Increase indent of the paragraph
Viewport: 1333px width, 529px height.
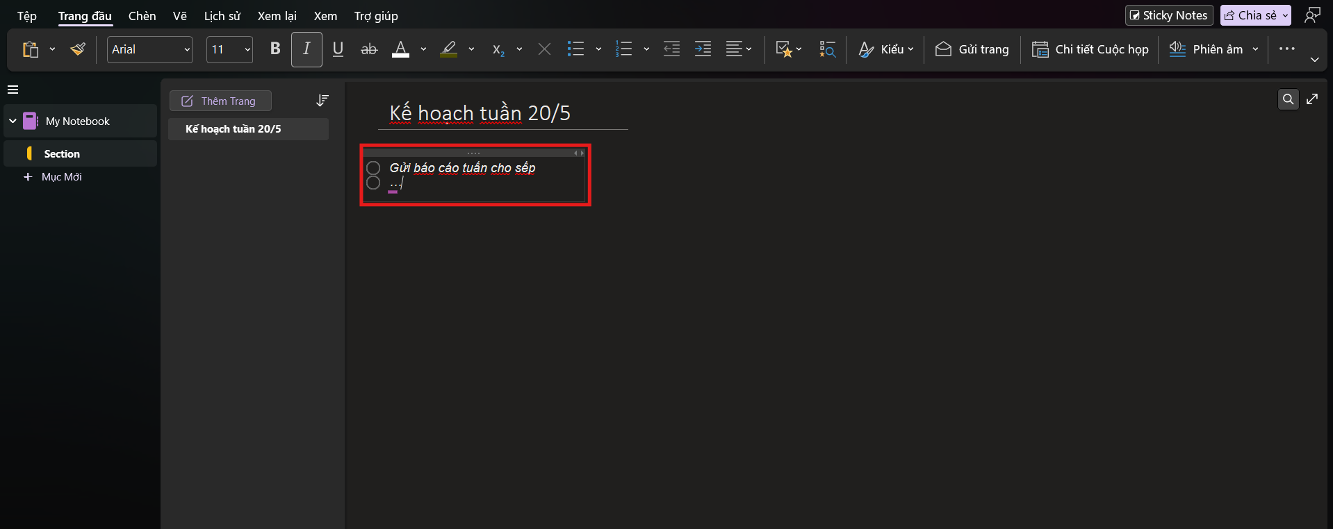pyautogui.click(x=703, y=49)
